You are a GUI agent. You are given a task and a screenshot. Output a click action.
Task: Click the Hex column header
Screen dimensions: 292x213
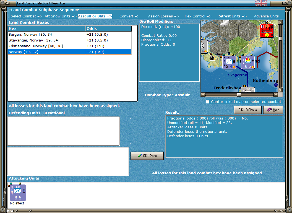point(47,28)
